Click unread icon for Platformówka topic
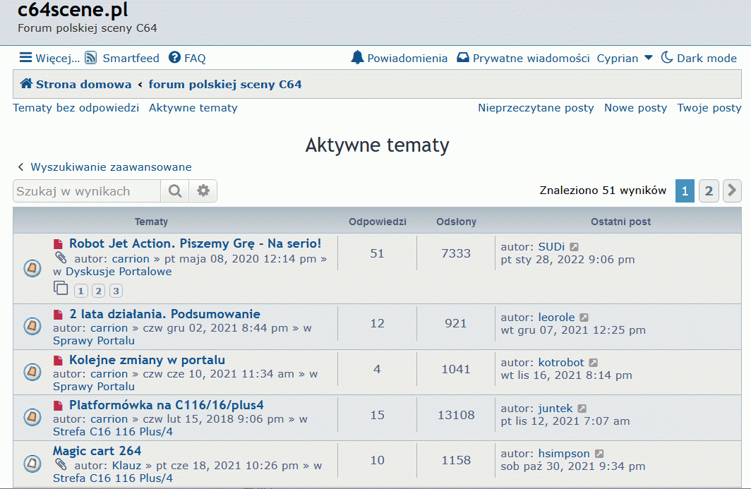Image resolution: width=751 pixels, height=489 pixels. (59, 406)
